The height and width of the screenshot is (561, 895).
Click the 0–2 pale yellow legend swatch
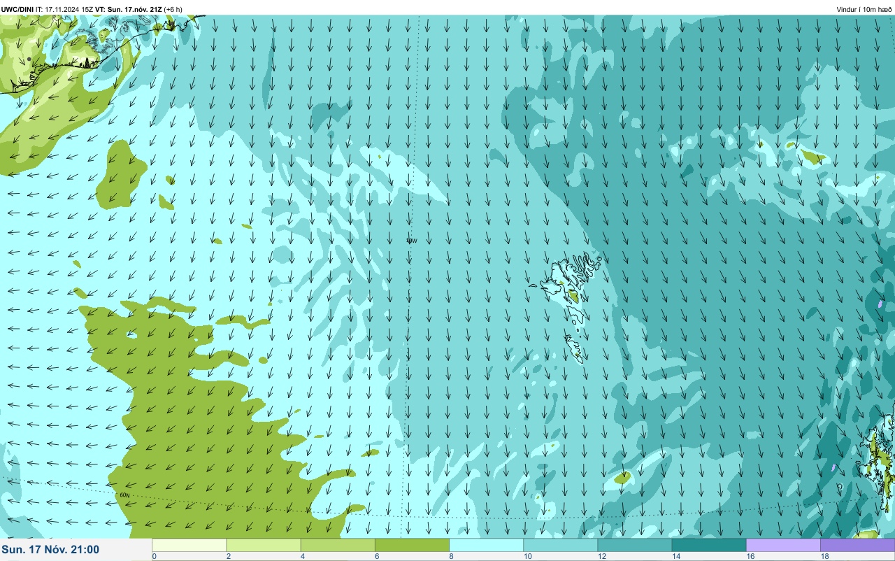pos(189,545)
